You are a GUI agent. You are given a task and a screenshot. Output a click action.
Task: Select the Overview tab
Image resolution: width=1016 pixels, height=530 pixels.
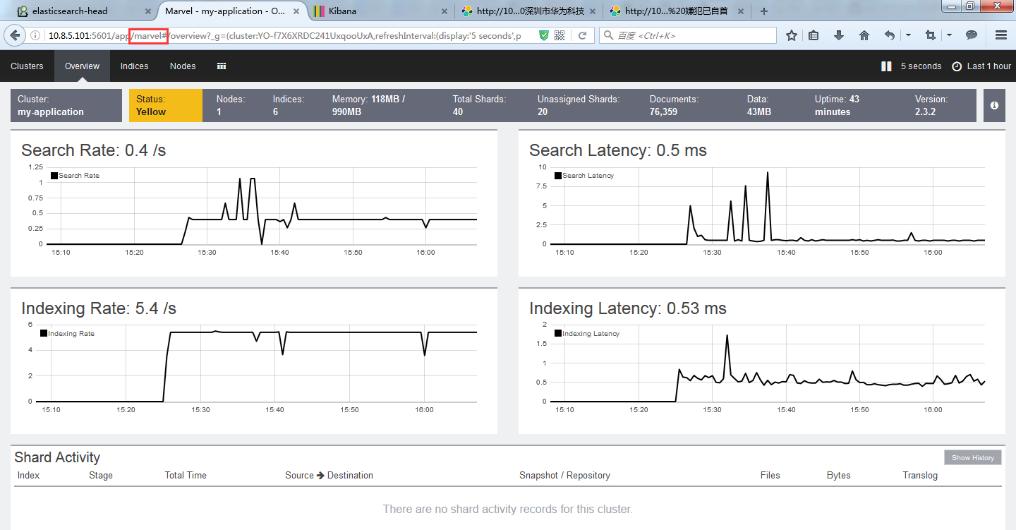tap(83, 66)
